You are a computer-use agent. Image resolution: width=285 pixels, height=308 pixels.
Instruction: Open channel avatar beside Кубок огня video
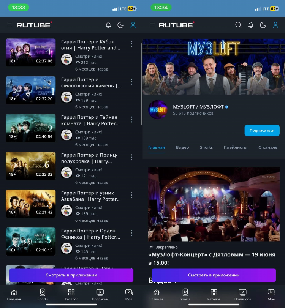click(x=66, y=59)
